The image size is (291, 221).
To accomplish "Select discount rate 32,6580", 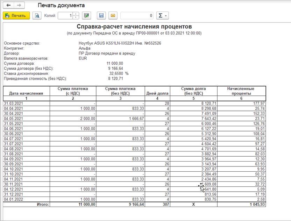I will (116, 73).
